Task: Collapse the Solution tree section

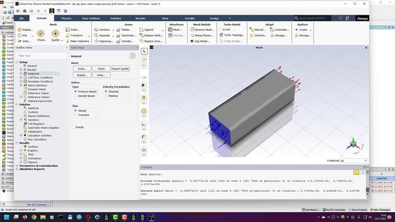Action: (x=17, y=104)
